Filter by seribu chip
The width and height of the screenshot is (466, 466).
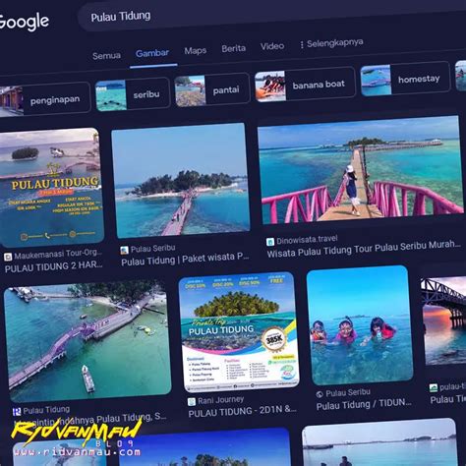pos(133,94)
